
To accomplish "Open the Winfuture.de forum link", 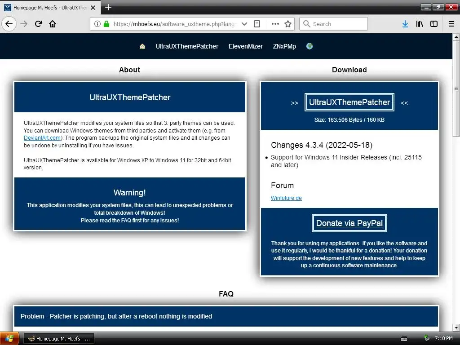I will click(x=286, y=198).
